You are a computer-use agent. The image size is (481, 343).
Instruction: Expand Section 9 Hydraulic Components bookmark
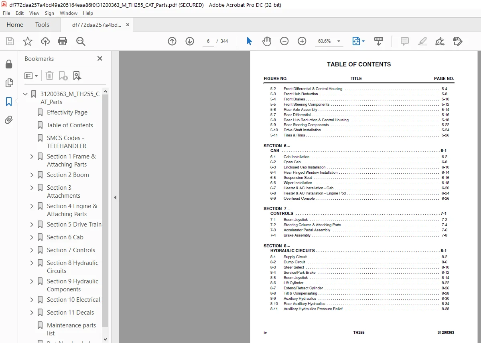coord(32,281)
